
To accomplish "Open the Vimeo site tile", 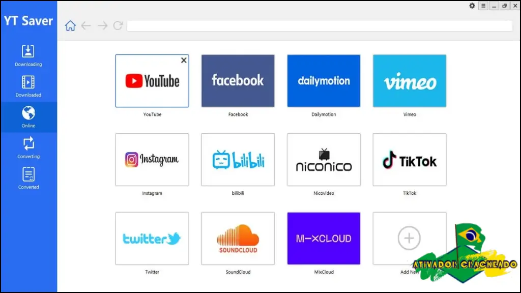I will click(x=410, y=81).
